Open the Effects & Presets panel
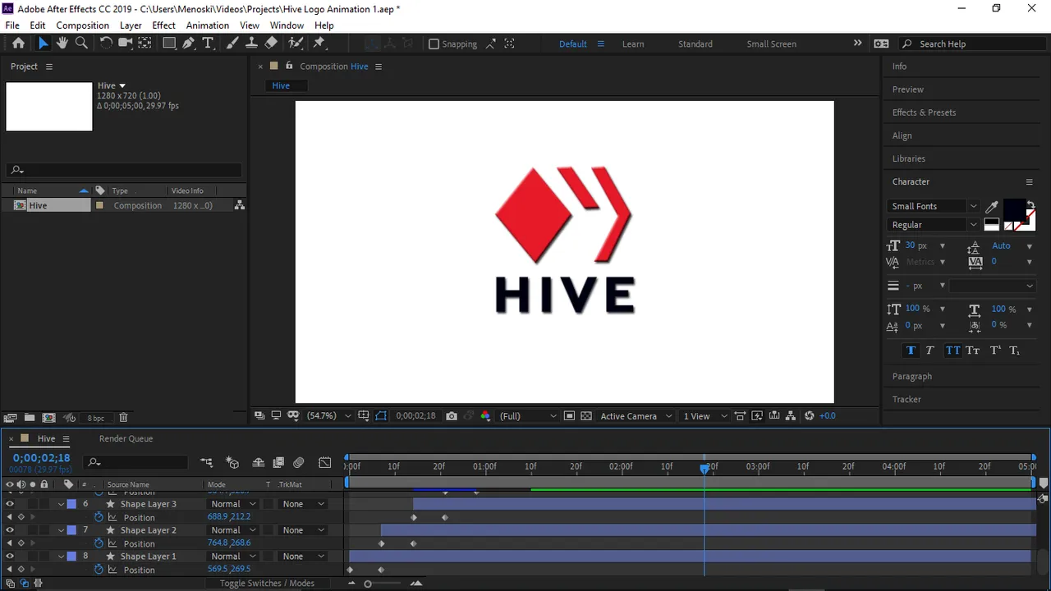This screenshot has width=1051, height=591. tap(924, 112)
